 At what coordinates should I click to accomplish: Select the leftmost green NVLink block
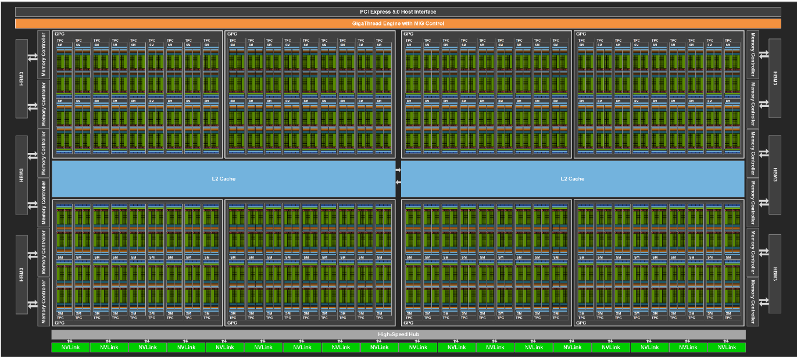click(70, 347)
